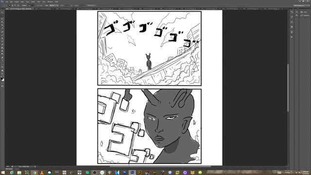Viewport: 311px width, 175px height.
Task: Click the foreground color swatch
Action: pyautogui.click(x=2, y=79)
